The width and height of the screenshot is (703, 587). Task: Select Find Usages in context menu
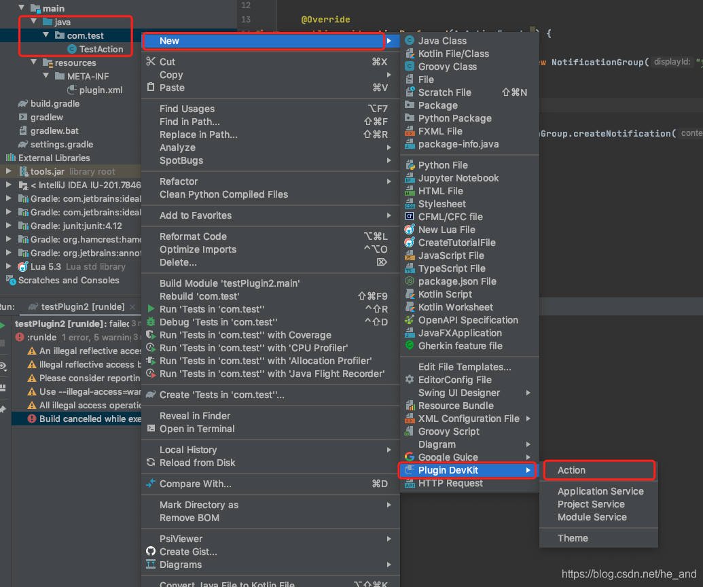(x=270, y=109)
